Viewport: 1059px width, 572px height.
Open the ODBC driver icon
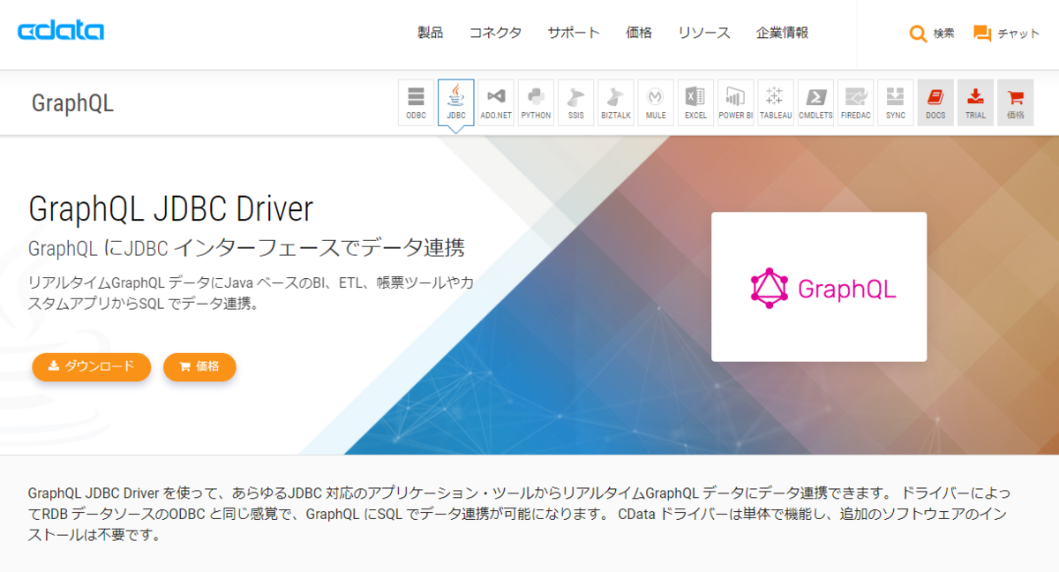click(x=416, y=102)
